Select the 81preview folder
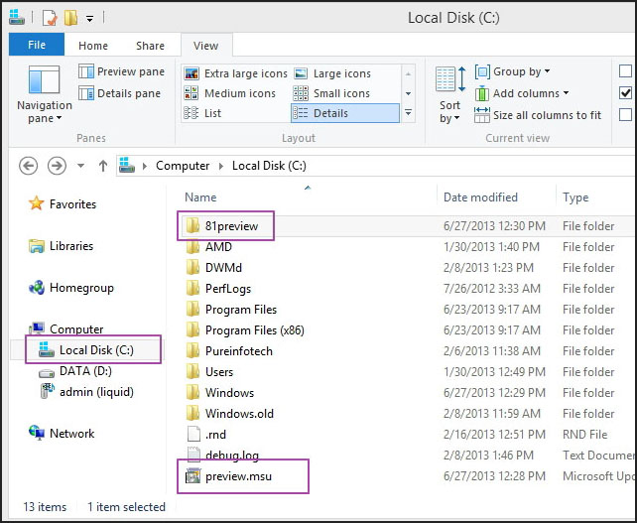Image resolution: width=637 pixels, height=523 pixels. (x=222, y=226)
